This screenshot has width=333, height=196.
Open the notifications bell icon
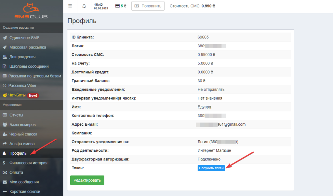[84, 6]
